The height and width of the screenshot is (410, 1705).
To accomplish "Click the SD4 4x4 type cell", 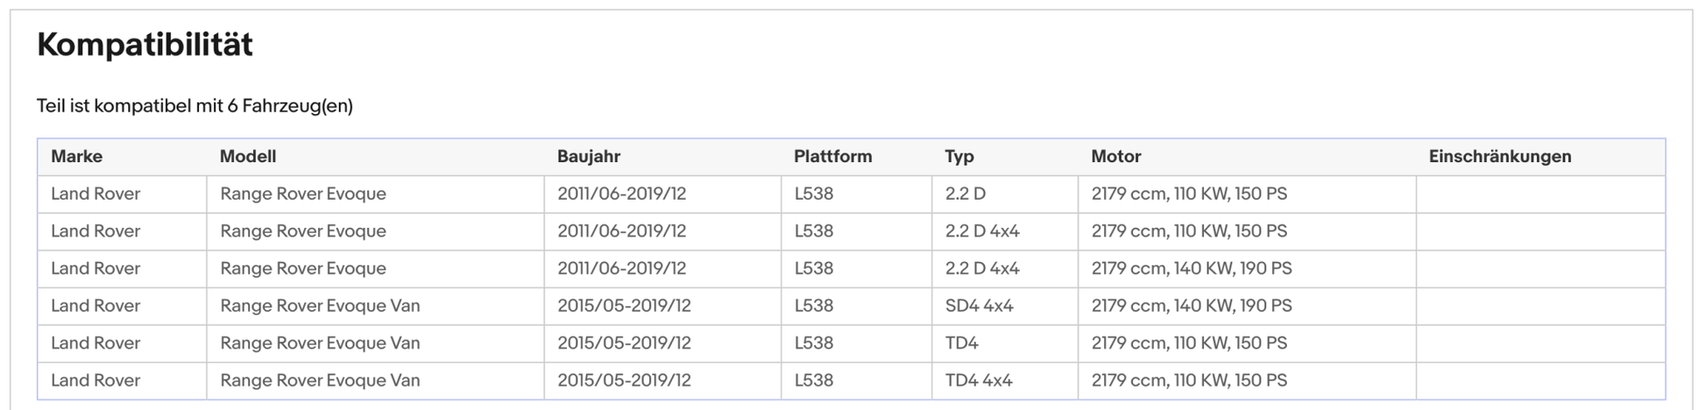I will click(x=980, y=306).
